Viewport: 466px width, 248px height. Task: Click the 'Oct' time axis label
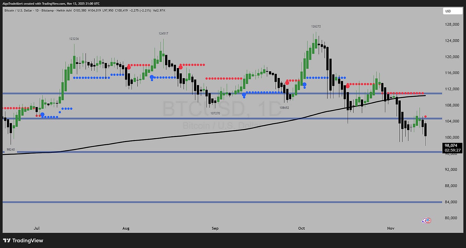click(x=301, y=229)
